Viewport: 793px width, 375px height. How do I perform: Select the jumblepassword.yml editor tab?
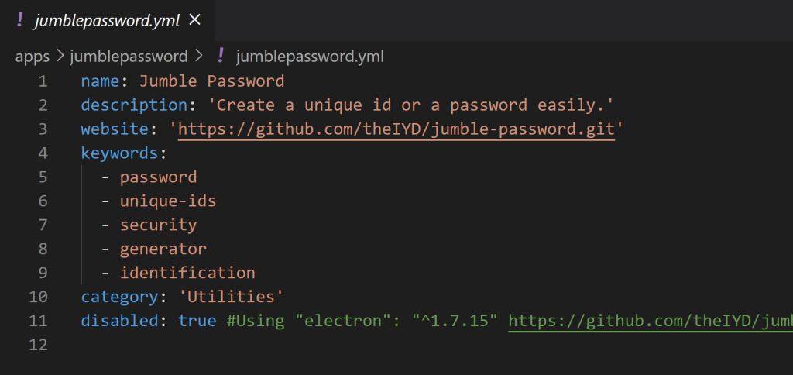tap(105, 20)
